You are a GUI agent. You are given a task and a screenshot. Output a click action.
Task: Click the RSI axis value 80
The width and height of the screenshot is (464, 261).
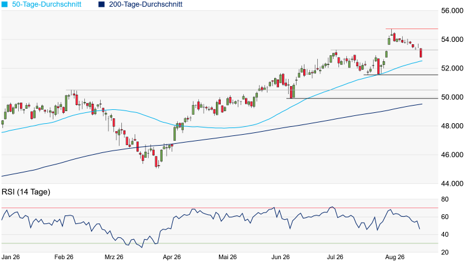click(x=445, y=199)
